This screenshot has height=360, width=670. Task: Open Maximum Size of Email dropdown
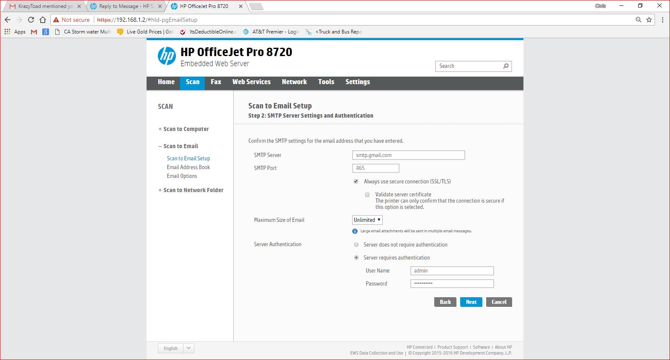pyautogui.click(x=367, y=220)
